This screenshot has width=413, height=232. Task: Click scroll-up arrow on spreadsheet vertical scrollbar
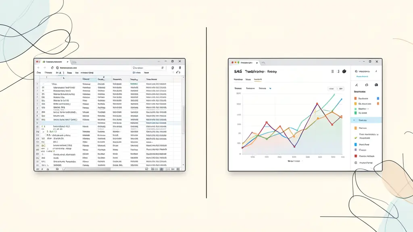point(184,77)
